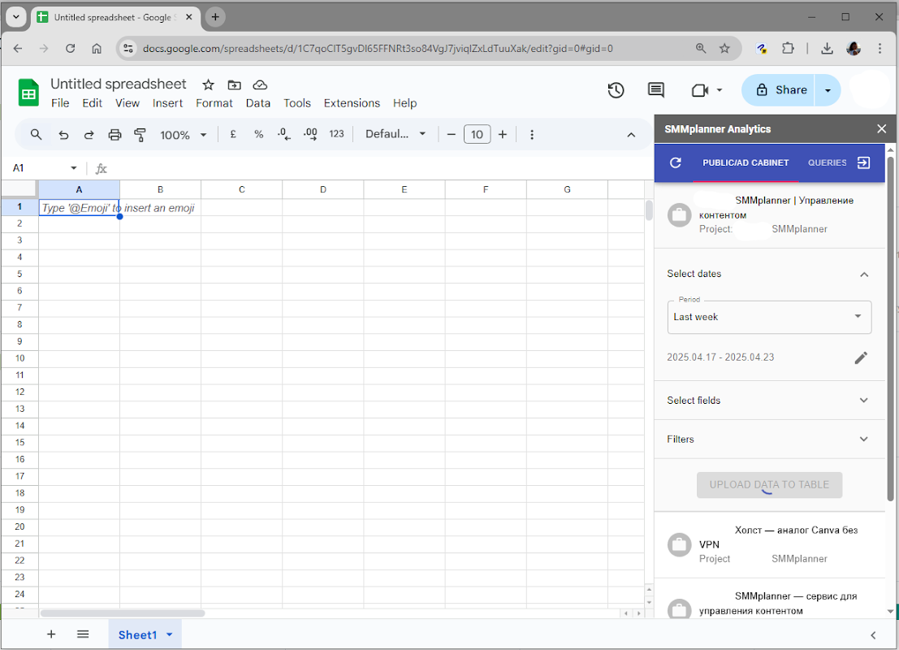Select SMMplanner Управление контентом project
The width and height of the screenshot is (899, 650).
(769, 215)
